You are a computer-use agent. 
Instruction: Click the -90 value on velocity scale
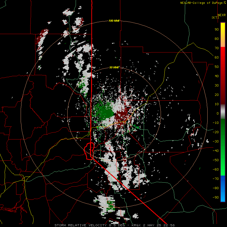point(216,197)
